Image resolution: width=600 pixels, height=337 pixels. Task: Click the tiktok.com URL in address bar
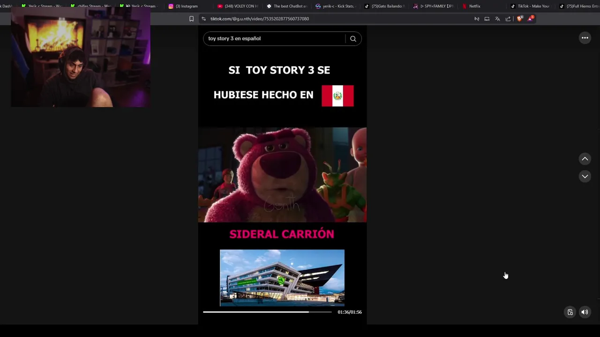click(259, 19)
